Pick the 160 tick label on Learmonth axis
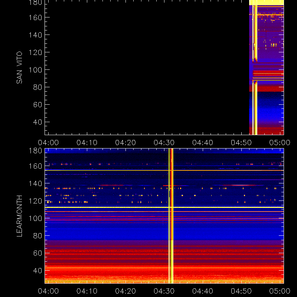 tap(35, 166)
